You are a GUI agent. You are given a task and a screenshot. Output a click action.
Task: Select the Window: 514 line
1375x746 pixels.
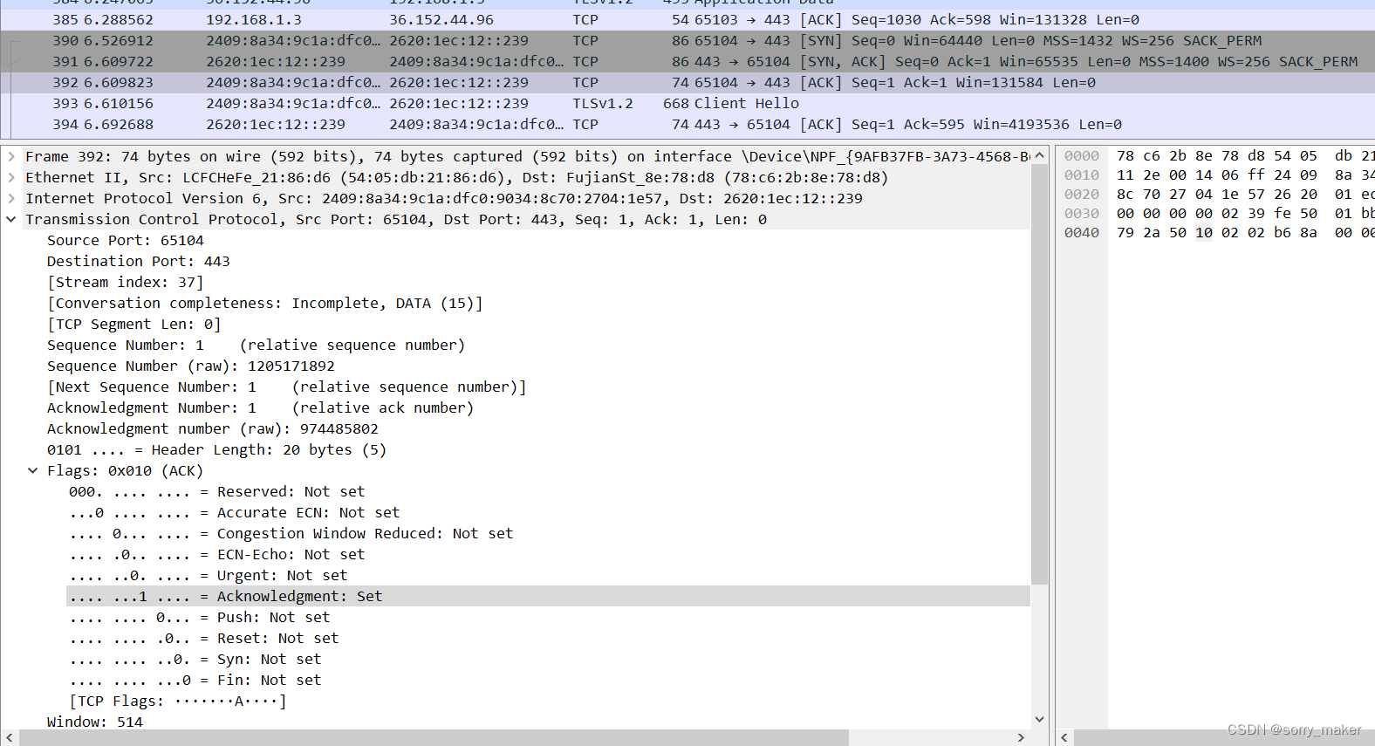[95, 722]
